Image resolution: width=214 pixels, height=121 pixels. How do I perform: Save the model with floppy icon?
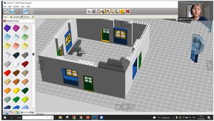click(x=13, y=11)
